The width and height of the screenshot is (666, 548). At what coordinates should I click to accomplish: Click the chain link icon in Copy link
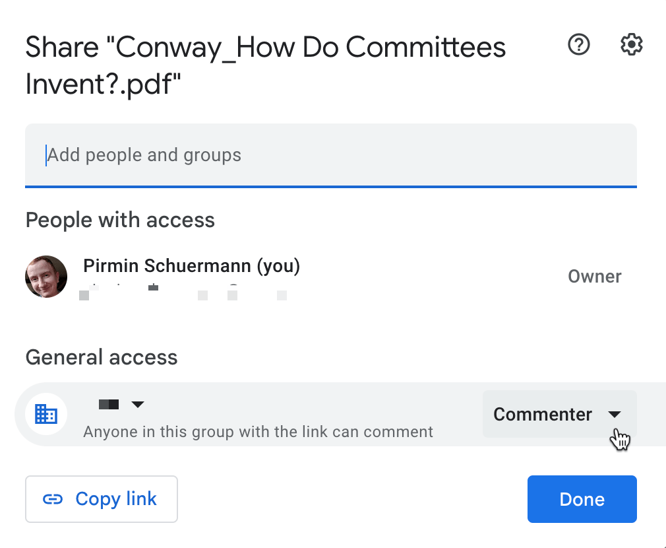[x=53, y=499]
